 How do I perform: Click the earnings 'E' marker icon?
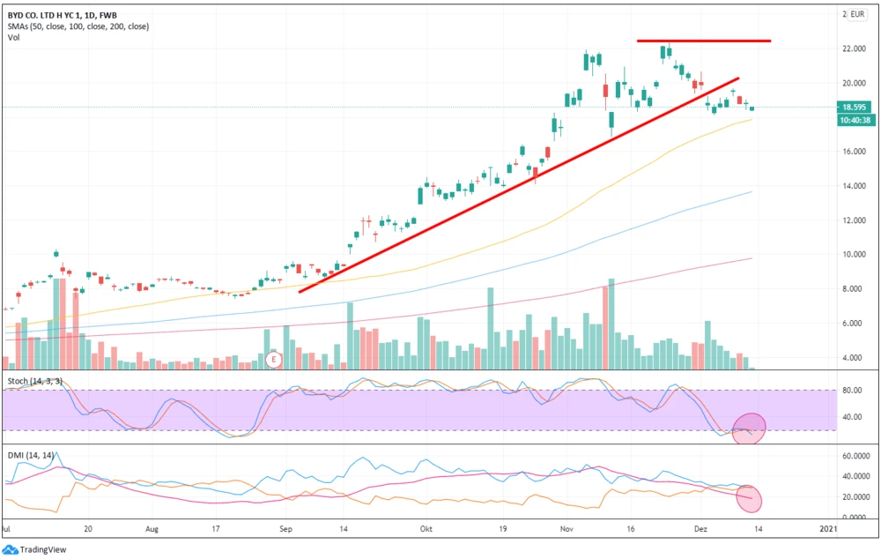pos(274,360)
